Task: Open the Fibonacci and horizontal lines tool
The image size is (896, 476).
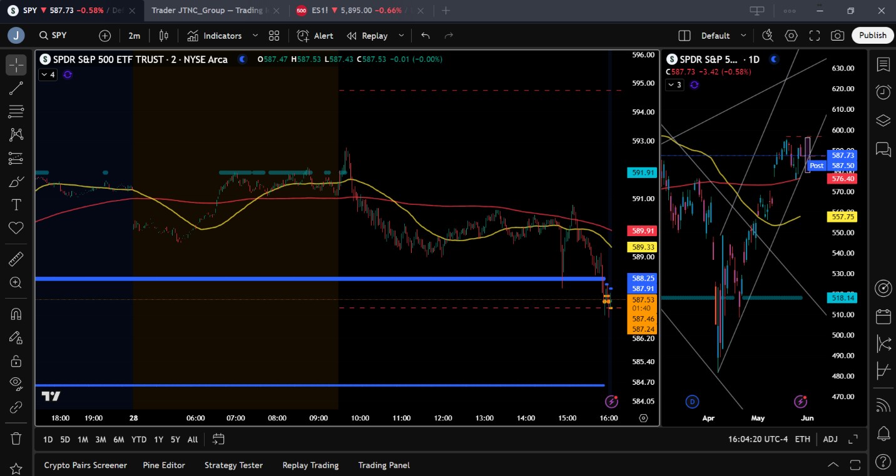Action: point(16,112)
